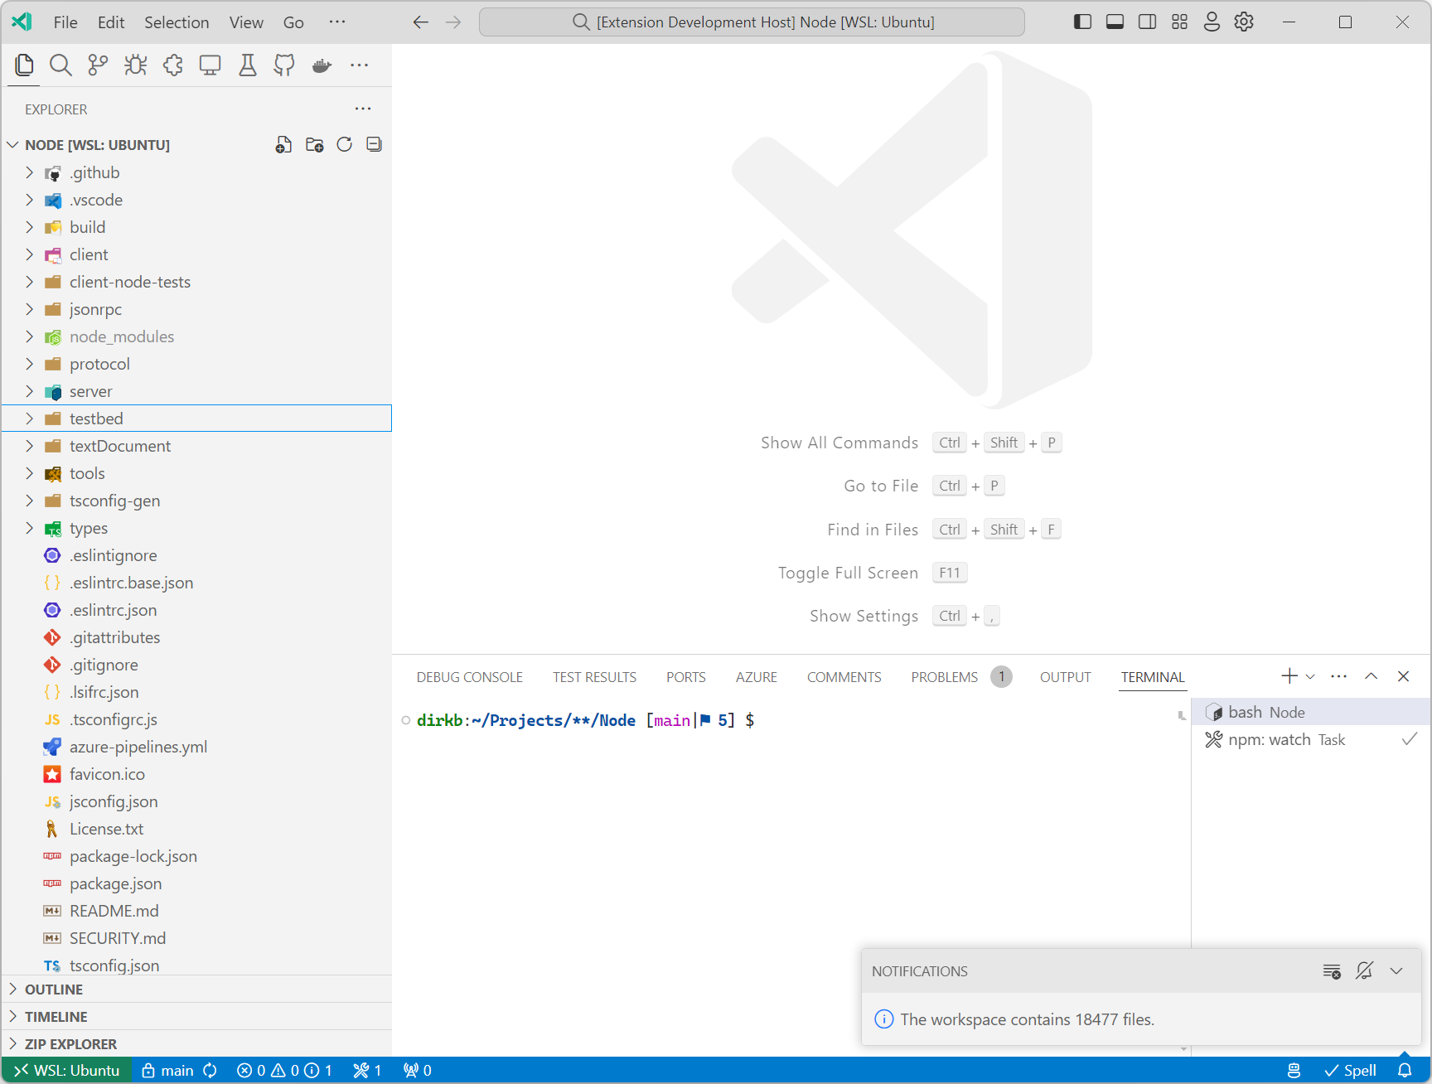Screen dimensions: 1432x1084
Task: Enable Do Not Disturb for notifications
Action: coord(1364,970)
